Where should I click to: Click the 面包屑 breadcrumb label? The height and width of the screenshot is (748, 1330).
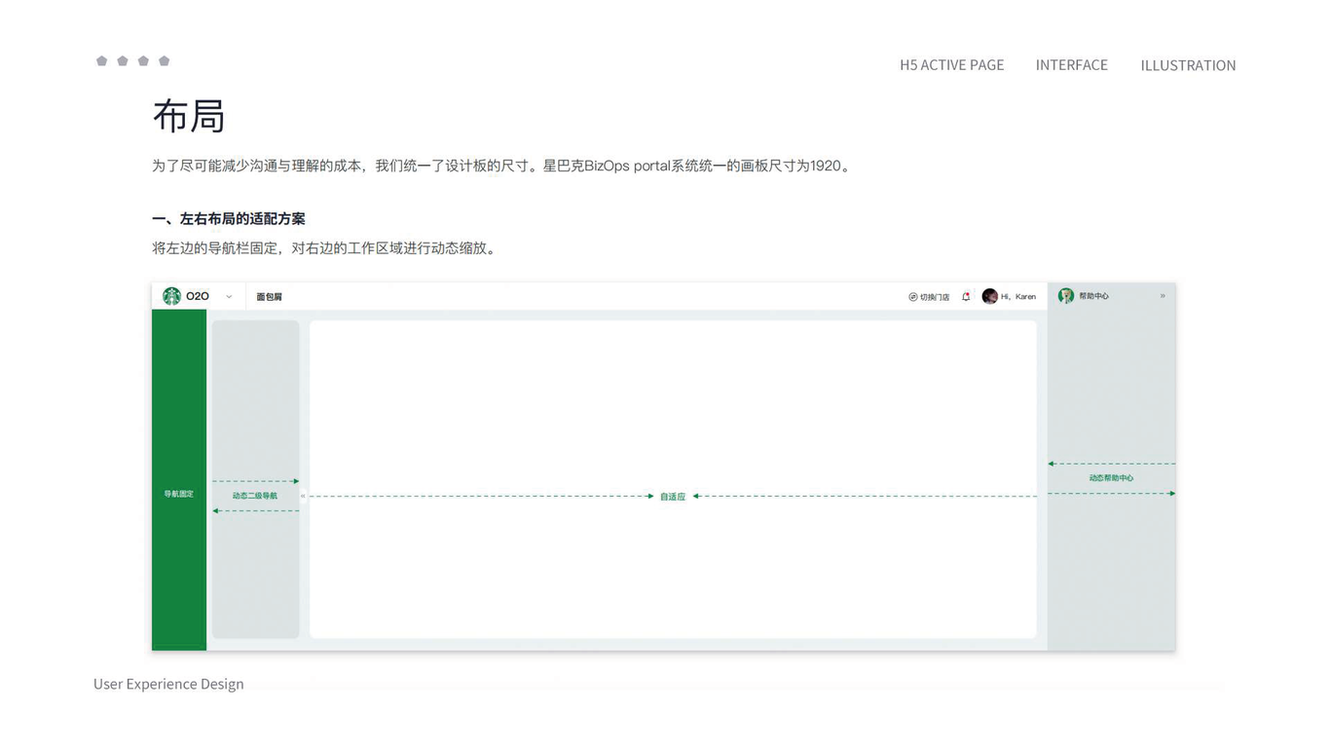click(269, 297)
